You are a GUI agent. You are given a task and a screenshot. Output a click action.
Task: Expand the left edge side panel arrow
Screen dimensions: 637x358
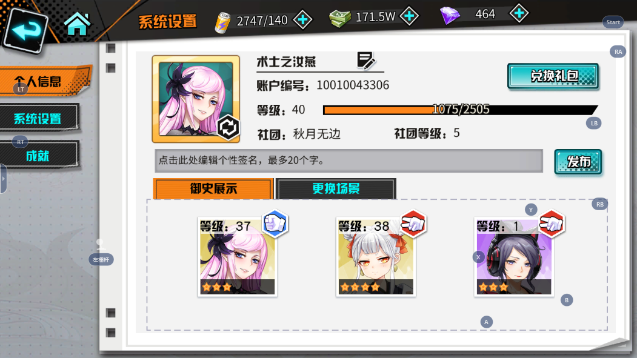coord(3,179)
